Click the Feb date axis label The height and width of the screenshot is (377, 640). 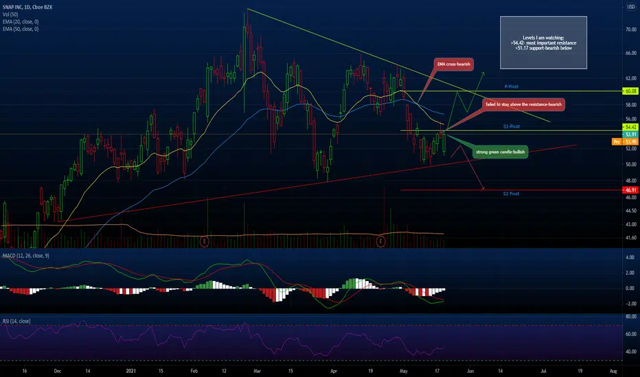[194, 371]
